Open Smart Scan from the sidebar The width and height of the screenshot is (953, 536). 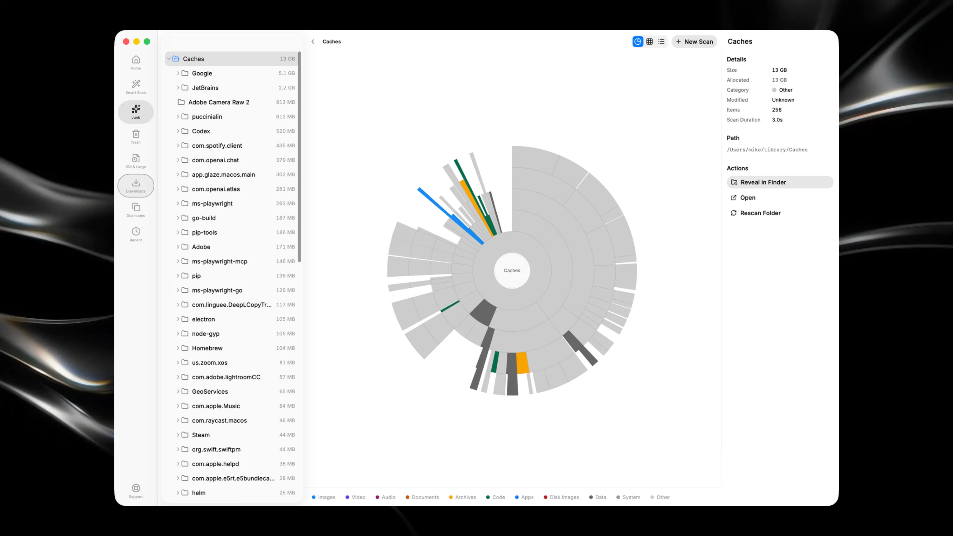[x=136, y=87]
